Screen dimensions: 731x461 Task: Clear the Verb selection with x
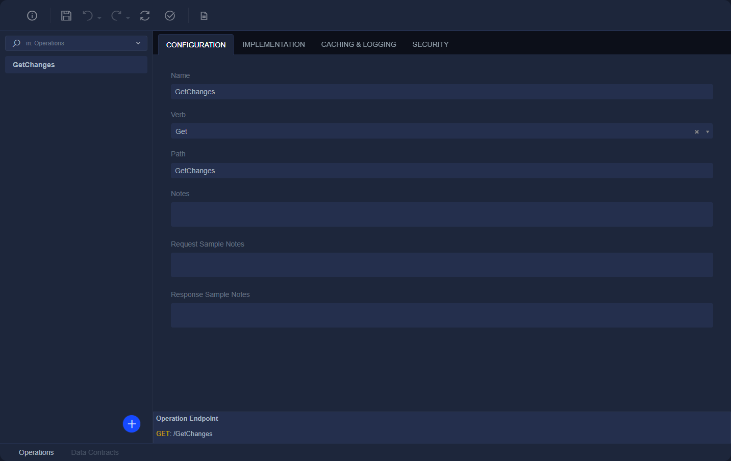tap(697, 132)
